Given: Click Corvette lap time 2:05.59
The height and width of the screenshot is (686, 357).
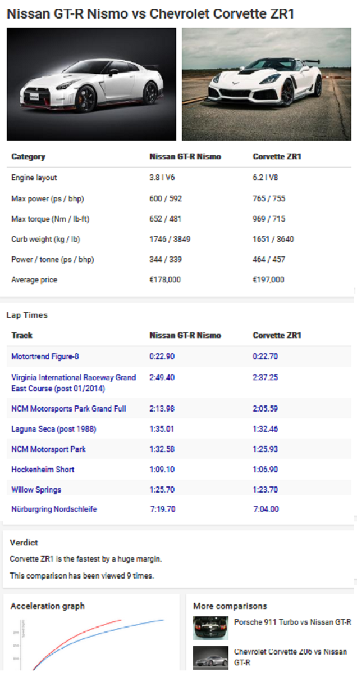Looking at the screenshot, I should [266, 409].
